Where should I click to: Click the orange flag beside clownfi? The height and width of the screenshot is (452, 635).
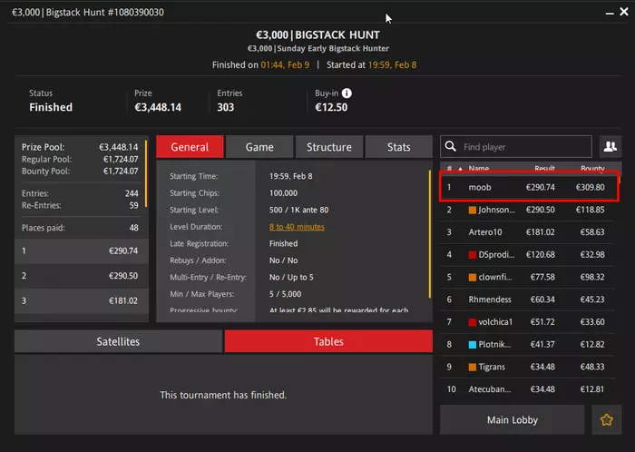pyautogui.click(x=473, y=278)
